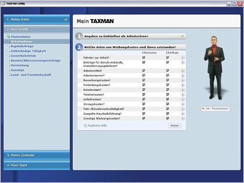Click the green Stammdaten status icon

(x=9, y=37)
